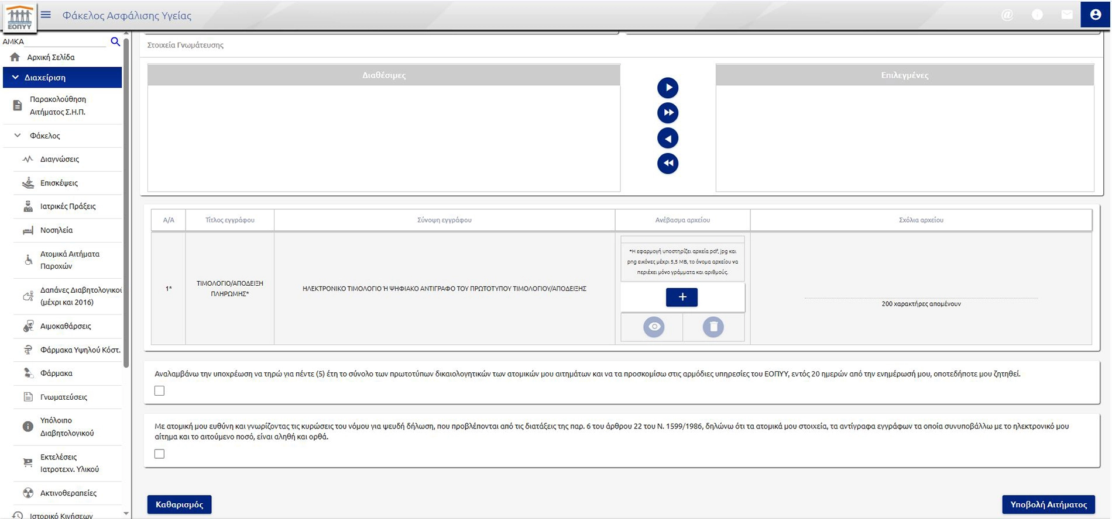Submit with Υποβολή Αιτήματος button
The height and width of the screenshot is (519, 1112).
[1048, 504]
